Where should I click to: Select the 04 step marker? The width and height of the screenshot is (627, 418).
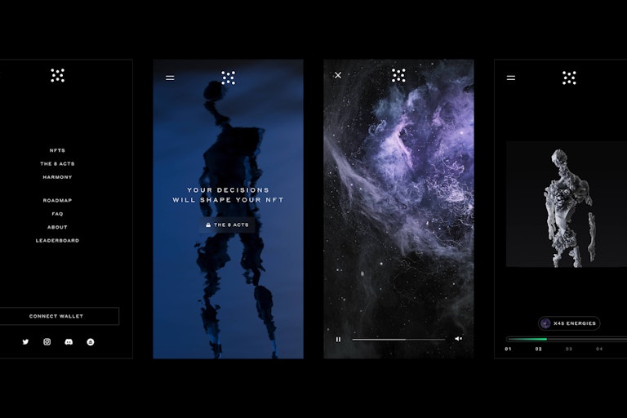(x=599, y=349)
